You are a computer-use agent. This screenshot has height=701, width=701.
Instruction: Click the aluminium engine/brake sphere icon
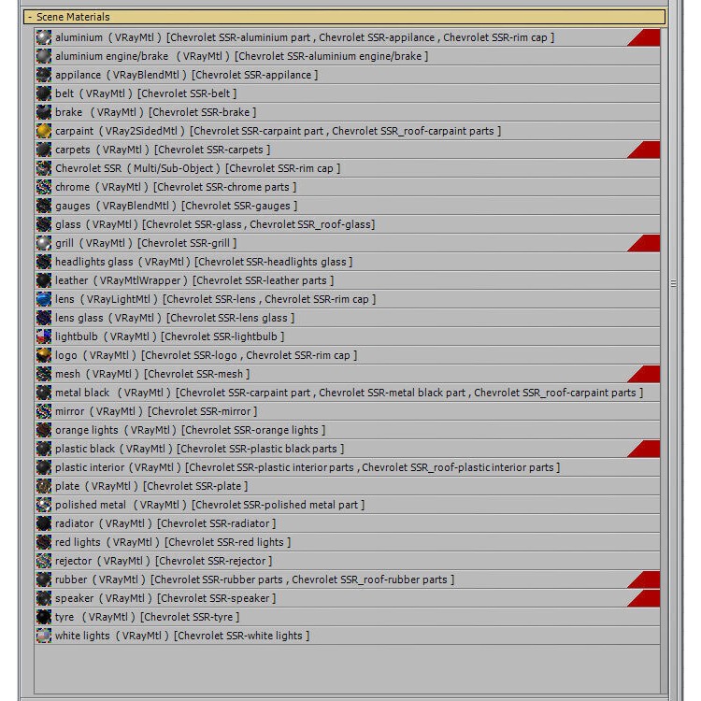(44, 56)
